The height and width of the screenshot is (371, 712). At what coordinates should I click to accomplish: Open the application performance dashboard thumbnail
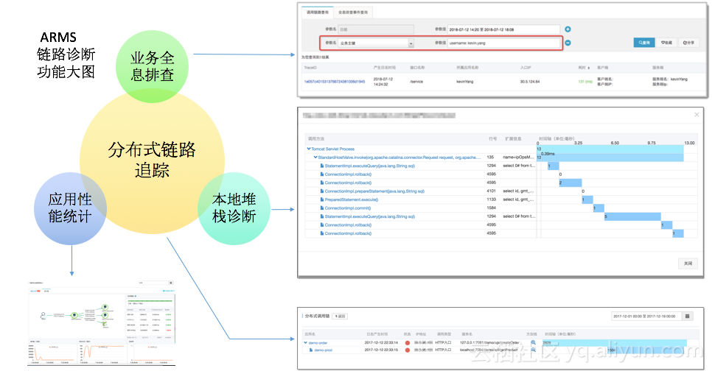point(101,322)
